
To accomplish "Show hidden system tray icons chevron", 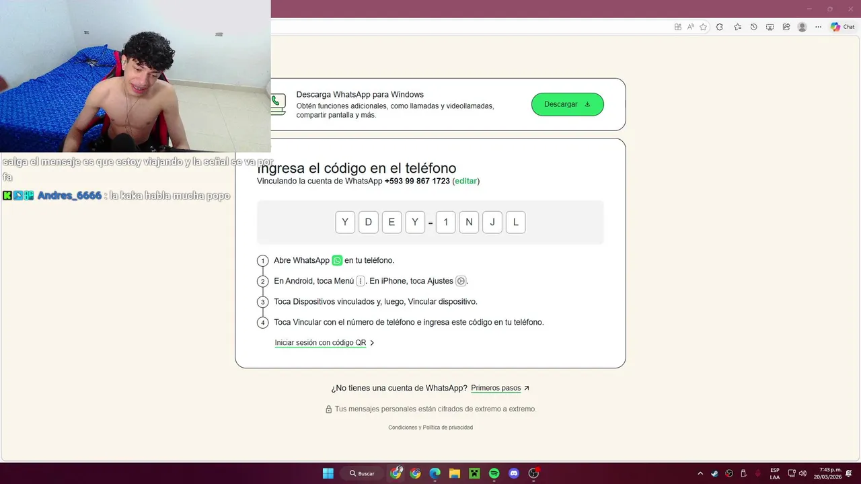I will tap(700, 473).
